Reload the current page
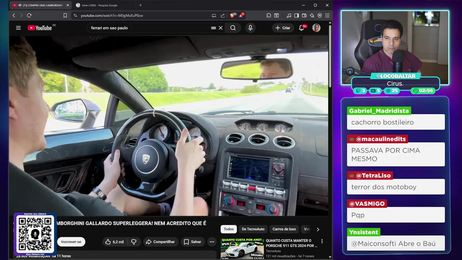Screen dimensions: 462x260 [29, 16]
